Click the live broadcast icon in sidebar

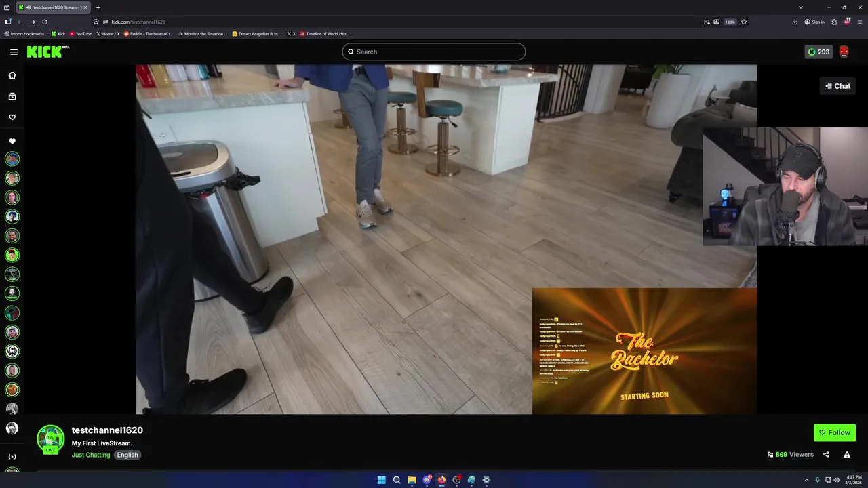(x=12, y=456)
